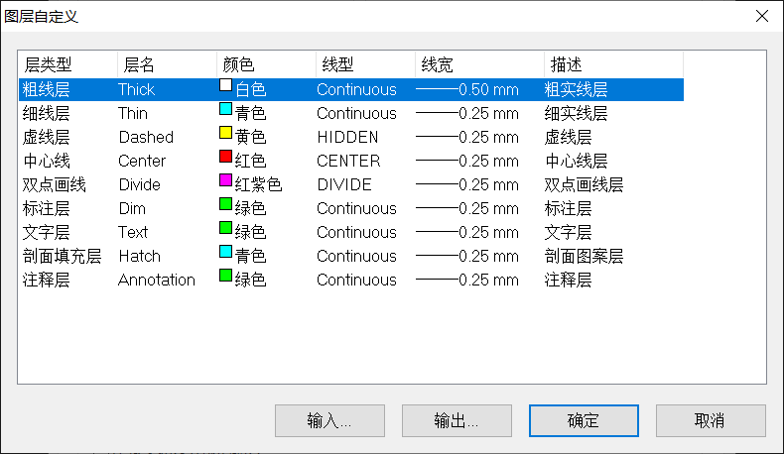Click the 细实线层 description cell

[x=576, y=113]
